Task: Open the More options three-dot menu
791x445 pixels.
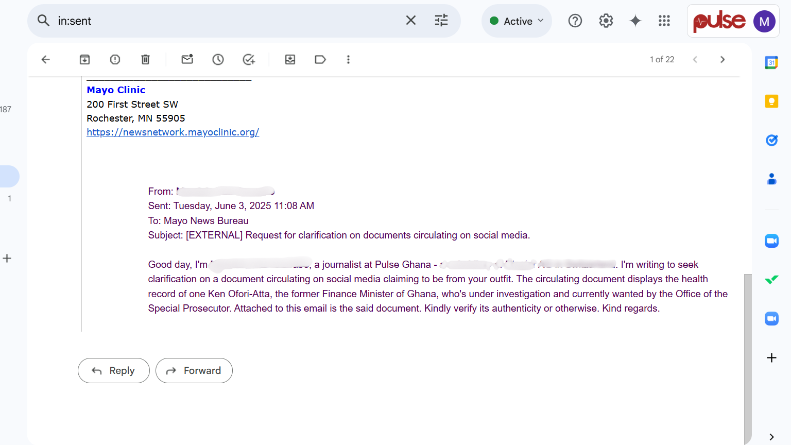Action: click(348, 60)
